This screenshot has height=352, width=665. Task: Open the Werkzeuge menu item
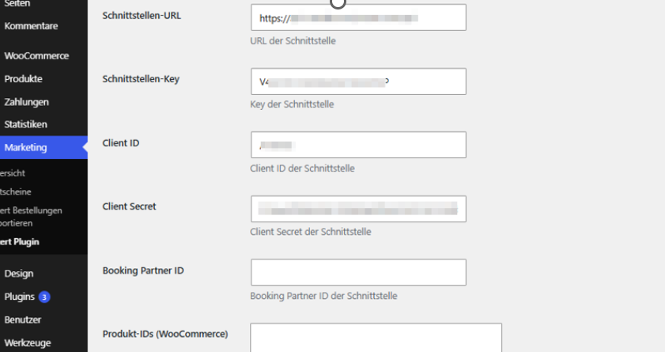(x=28, y=343)
